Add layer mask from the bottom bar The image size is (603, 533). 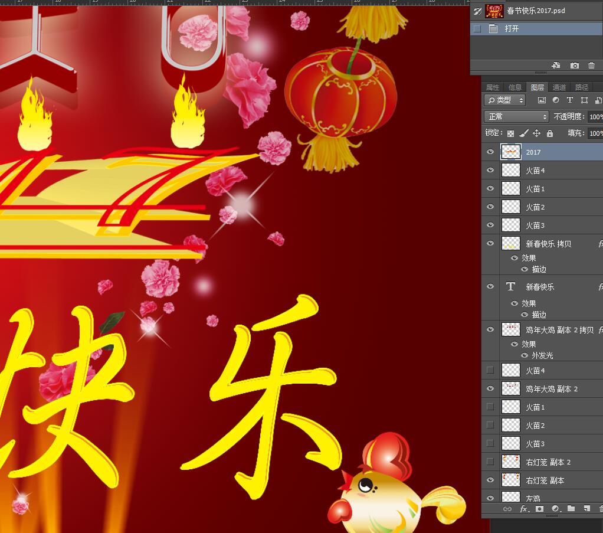(539, 509)
